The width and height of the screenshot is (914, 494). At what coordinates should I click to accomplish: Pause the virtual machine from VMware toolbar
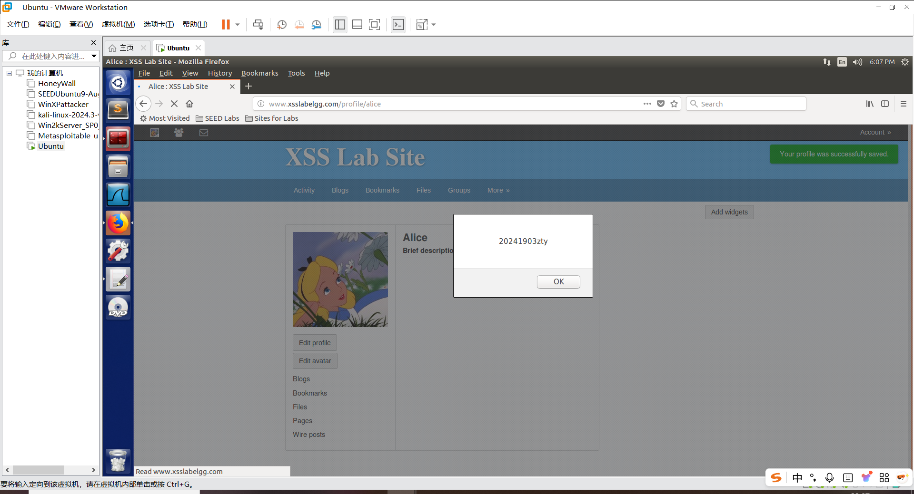coord(226,25)
